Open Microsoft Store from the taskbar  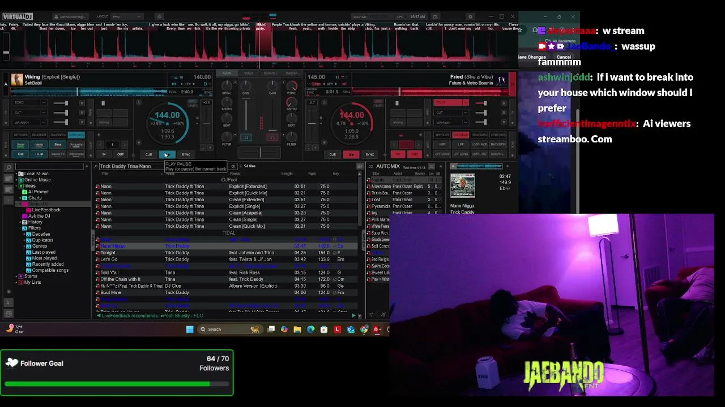point(324,330)
